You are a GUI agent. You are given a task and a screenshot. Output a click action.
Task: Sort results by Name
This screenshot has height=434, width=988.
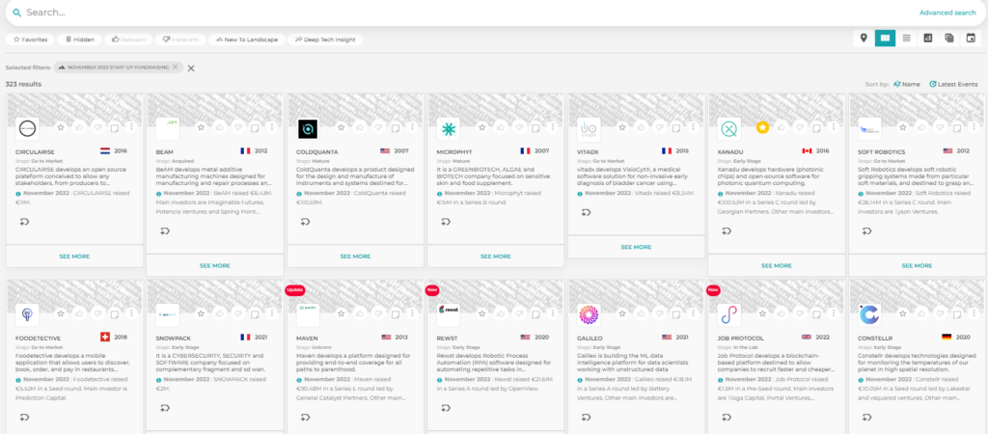click(x=907, y=84)
